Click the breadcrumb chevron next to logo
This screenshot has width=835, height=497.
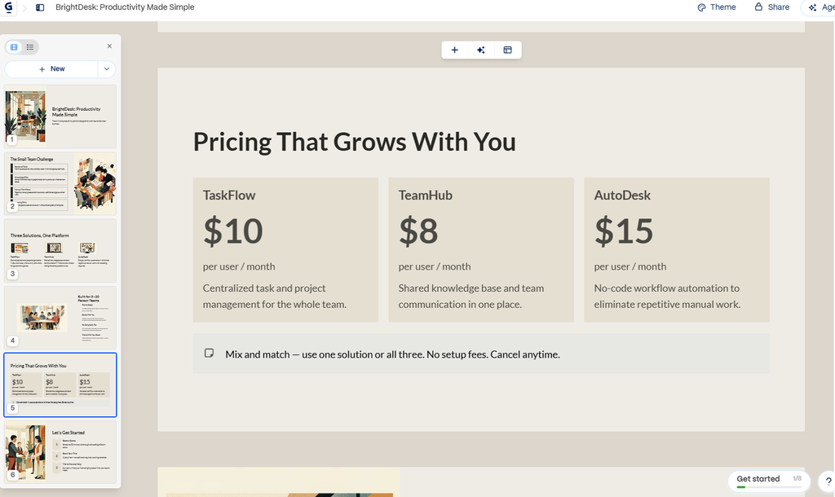24,7
